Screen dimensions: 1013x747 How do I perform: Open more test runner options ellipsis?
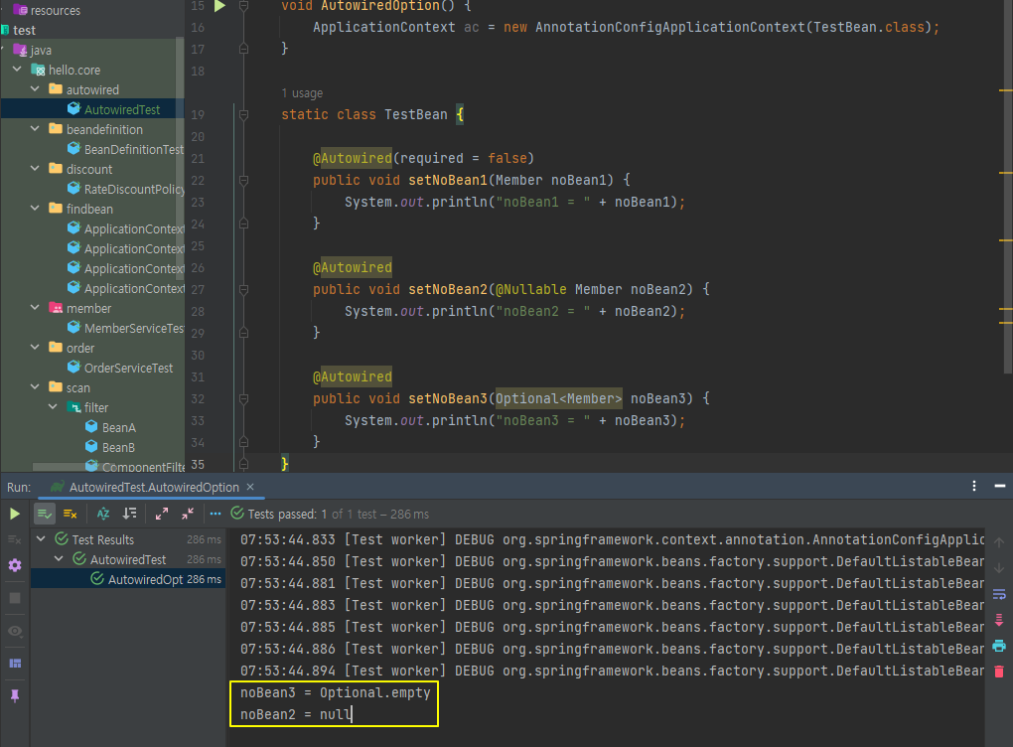[x=216, y=515]
